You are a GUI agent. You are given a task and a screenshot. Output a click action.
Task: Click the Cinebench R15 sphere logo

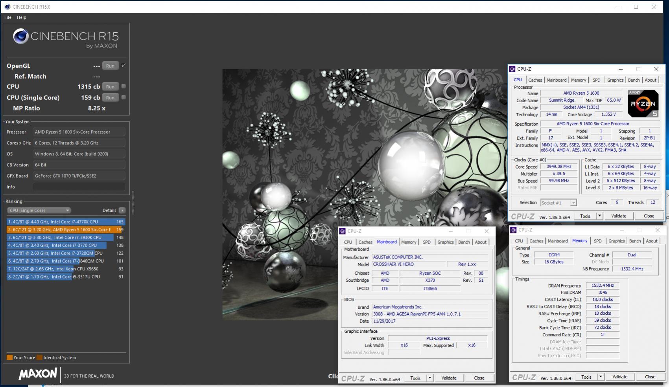[x=20, y=37]
